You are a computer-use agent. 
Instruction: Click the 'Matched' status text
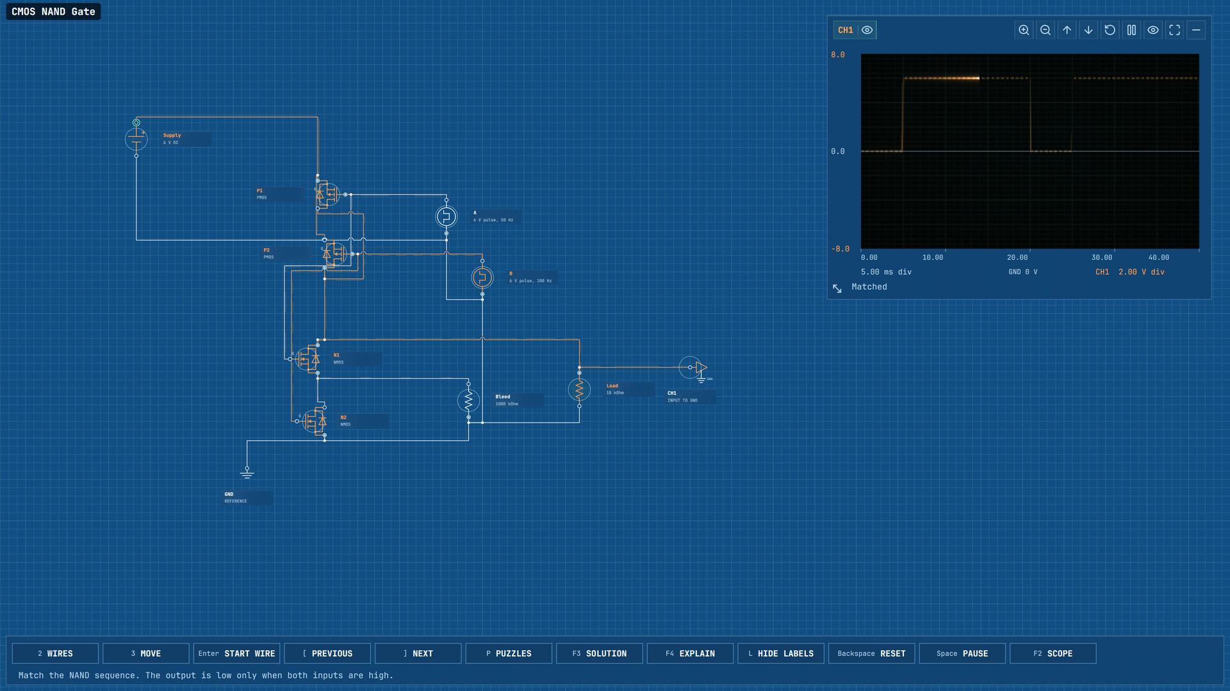point(869,287)
